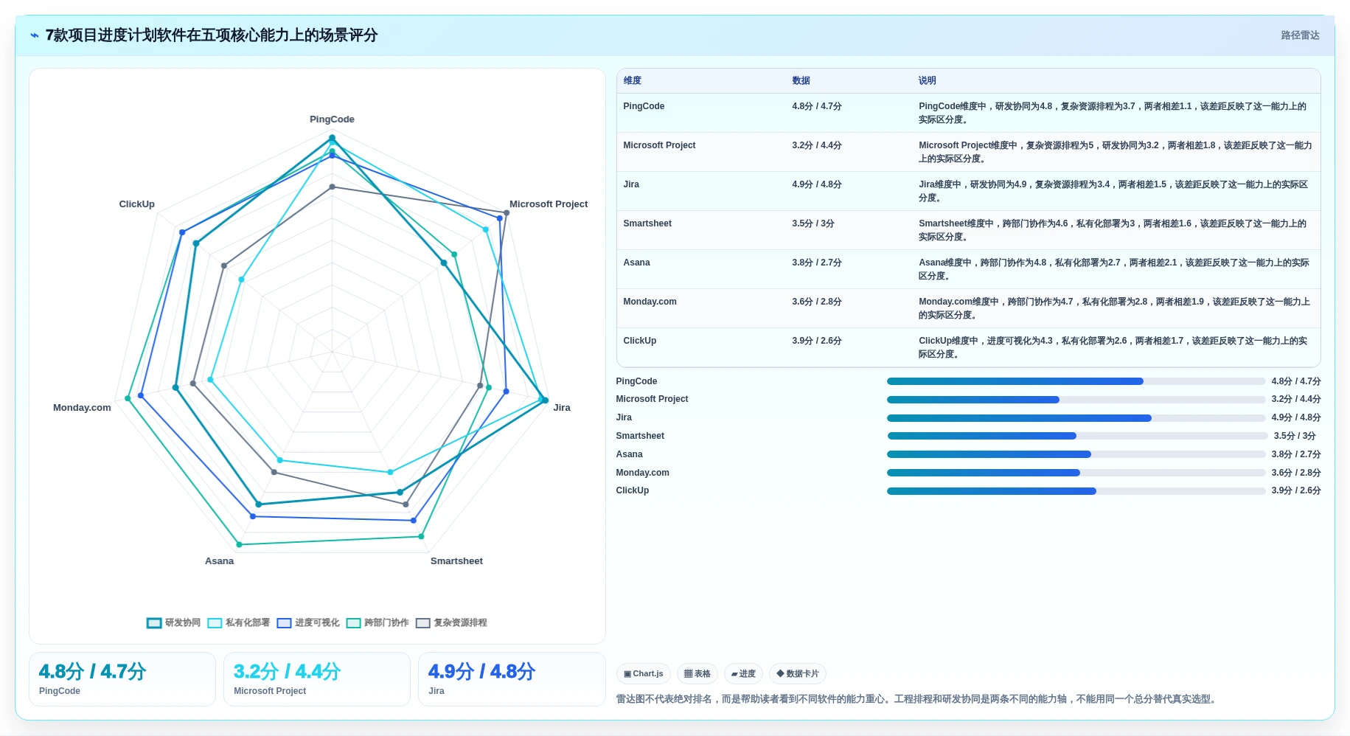Toggle the 进度可视化 legend series
Viewport: 1350px width, 736px height.
click(x=308, y=622)
